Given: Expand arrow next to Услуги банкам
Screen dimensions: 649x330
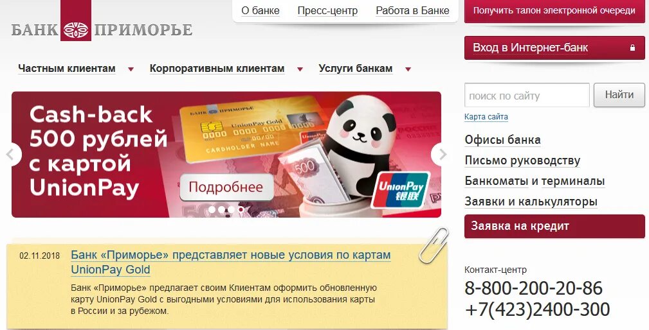Looking at the screenshot, I should (x=408, y=69).
